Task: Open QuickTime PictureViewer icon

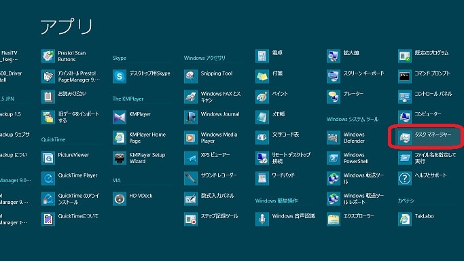Action: (48, 158)
